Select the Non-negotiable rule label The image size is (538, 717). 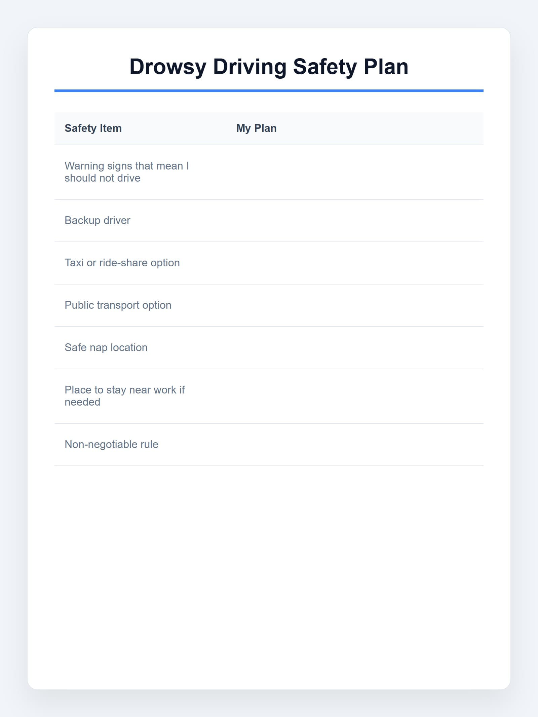click(x=111, y=444)
